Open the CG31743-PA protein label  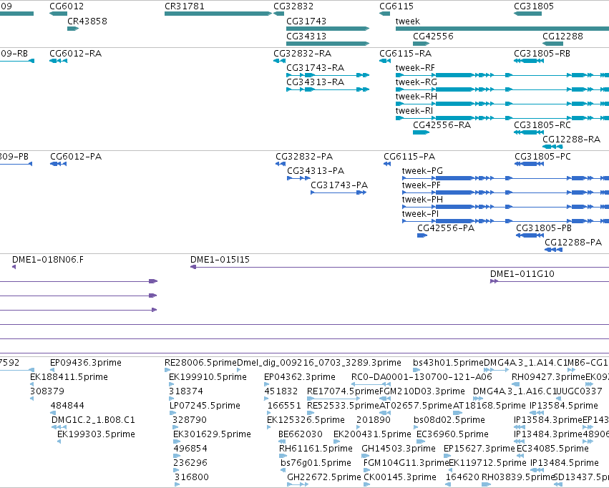(339, 185)
